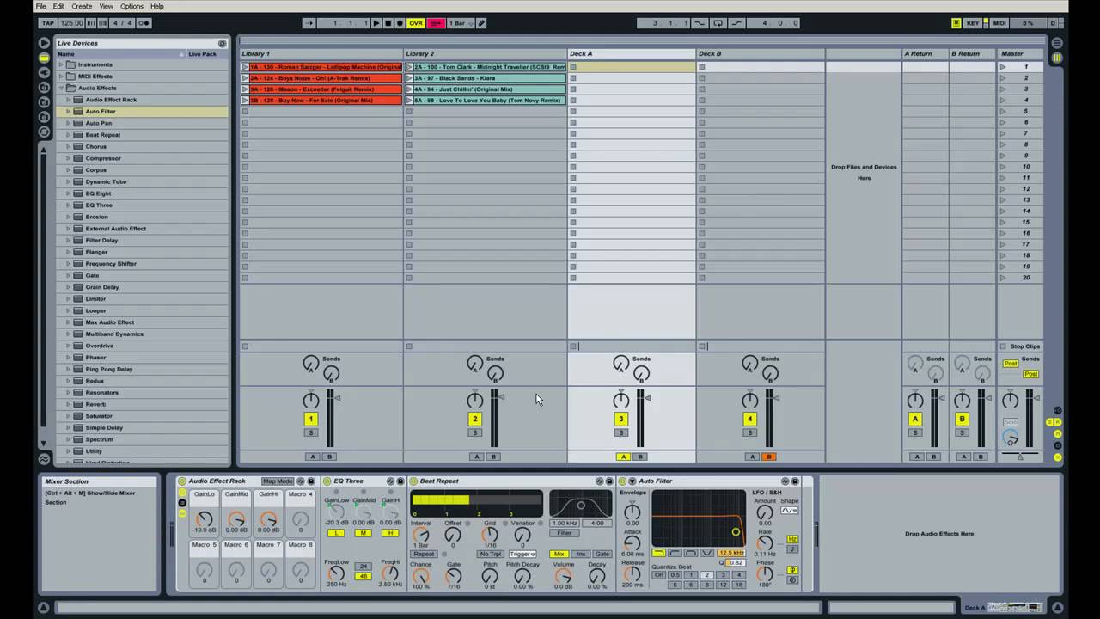1100x619 pixels.
Task: Expand the MIDI Effects folder
Action: point(62,77)
